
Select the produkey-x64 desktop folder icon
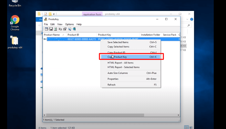(x=15, y=42)
